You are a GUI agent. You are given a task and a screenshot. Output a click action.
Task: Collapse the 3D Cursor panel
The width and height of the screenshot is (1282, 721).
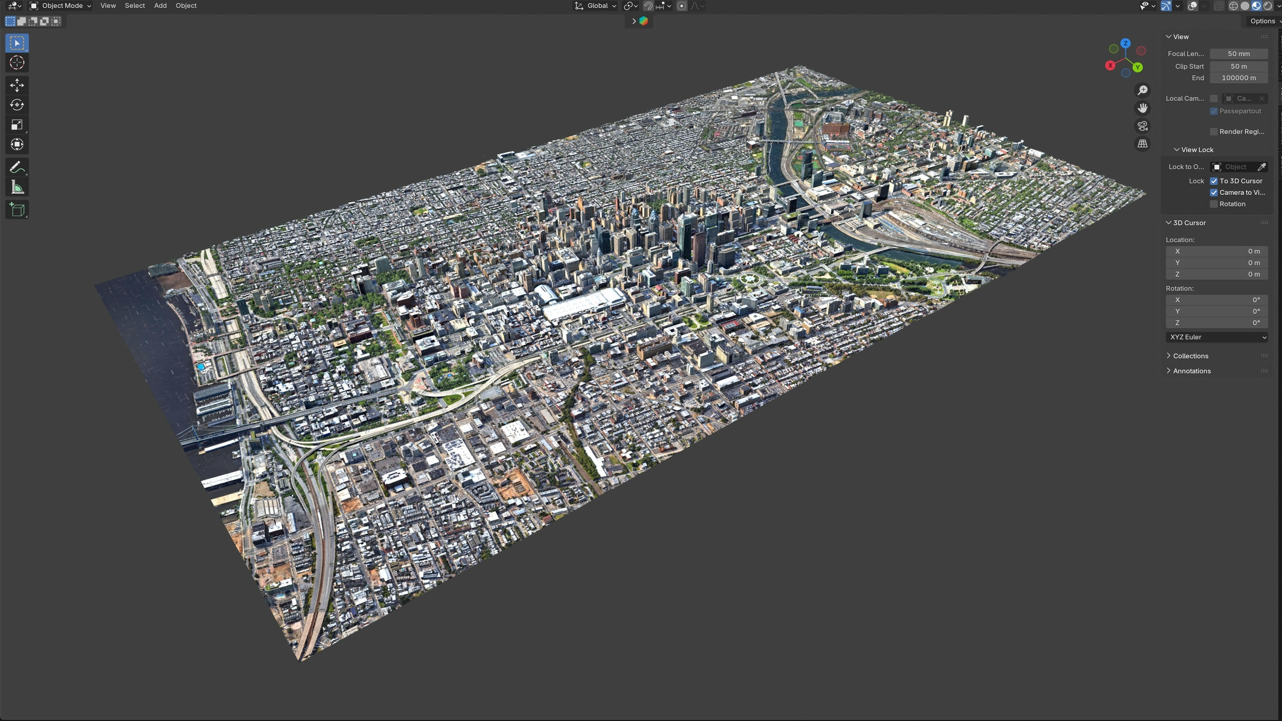(1189, 223)
